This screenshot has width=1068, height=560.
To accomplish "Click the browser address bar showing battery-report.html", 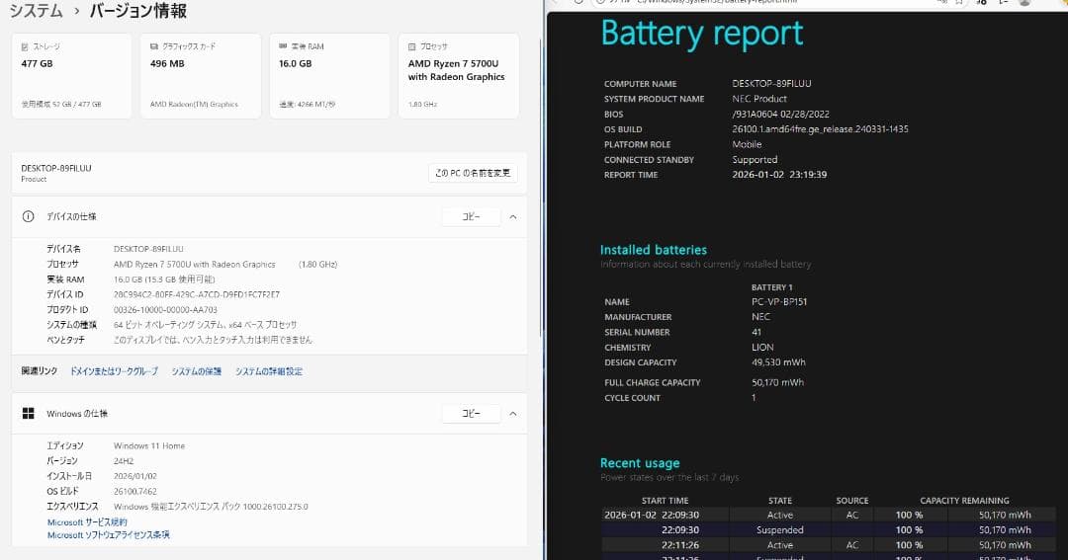I will pyautogui.click(x=752, y=3).
